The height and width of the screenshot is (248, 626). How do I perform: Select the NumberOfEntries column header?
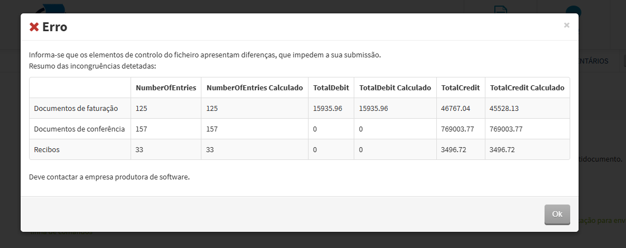point(166,87)
